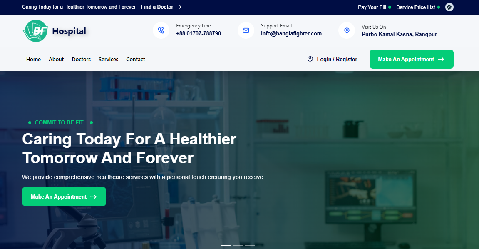
Task: Open the Pay Your Bill link
Action: (372, 7)
